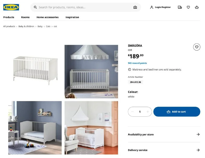The width and height of the screenshot is (205, 158).
Task: Decrease quantity with minus button
Action: [132, 112]
